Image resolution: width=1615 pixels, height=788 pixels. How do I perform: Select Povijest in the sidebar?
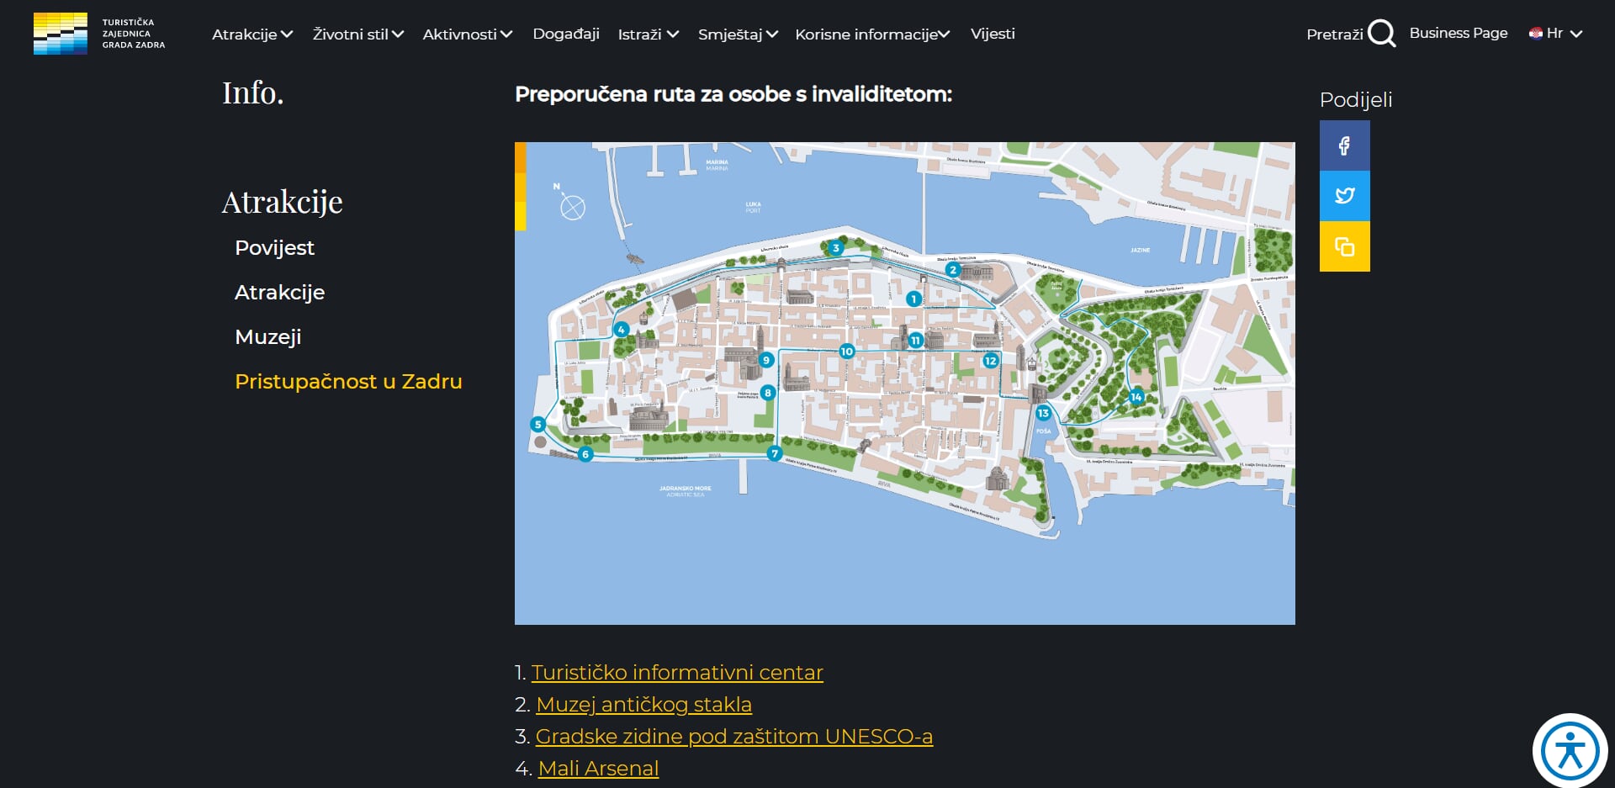(274, 248)
